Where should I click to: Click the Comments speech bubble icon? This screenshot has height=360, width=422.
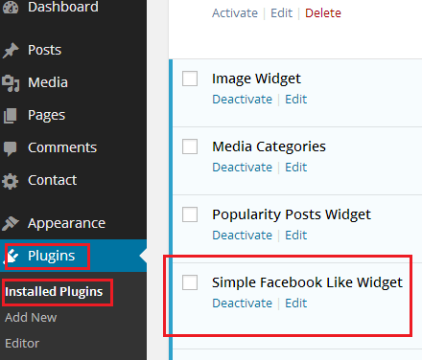[x=11, y=148]
